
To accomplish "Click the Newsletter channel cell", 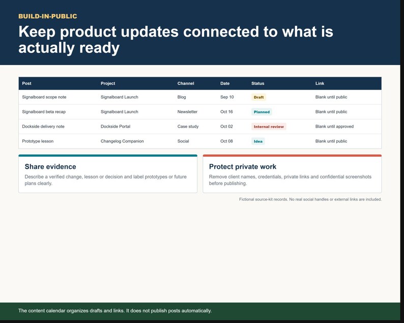I will pos(187,112).
